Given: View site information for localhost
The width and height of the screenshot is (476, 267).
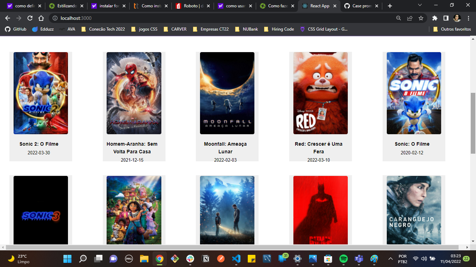Looking at the screenshot, I should pyautogui.click(x=55, y=18).
